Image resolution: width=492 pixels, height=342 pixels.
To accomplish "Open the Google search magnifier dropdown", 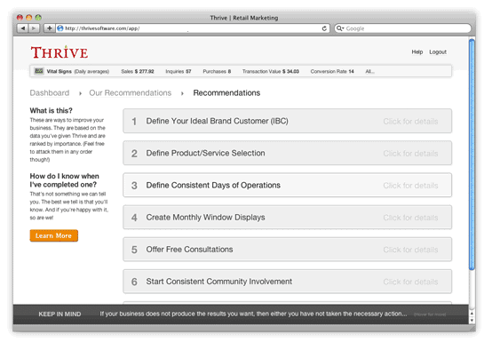I will 340,28.
